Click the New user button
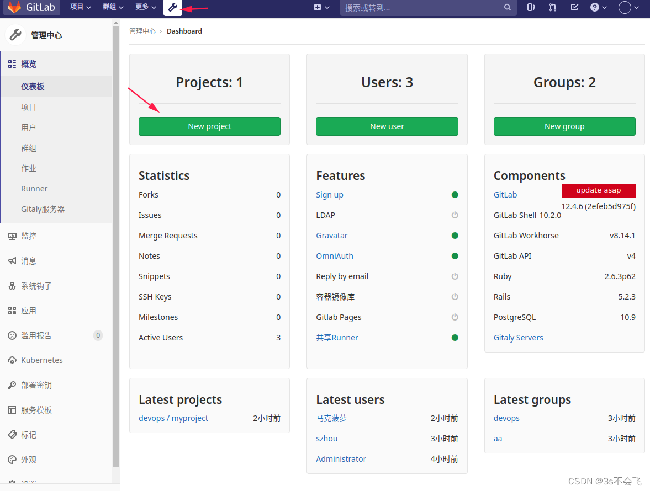 387,126
